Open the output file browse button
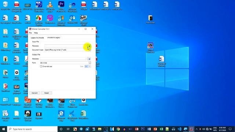The height and width of the screenshot is (132, 235). click(89, 59)
